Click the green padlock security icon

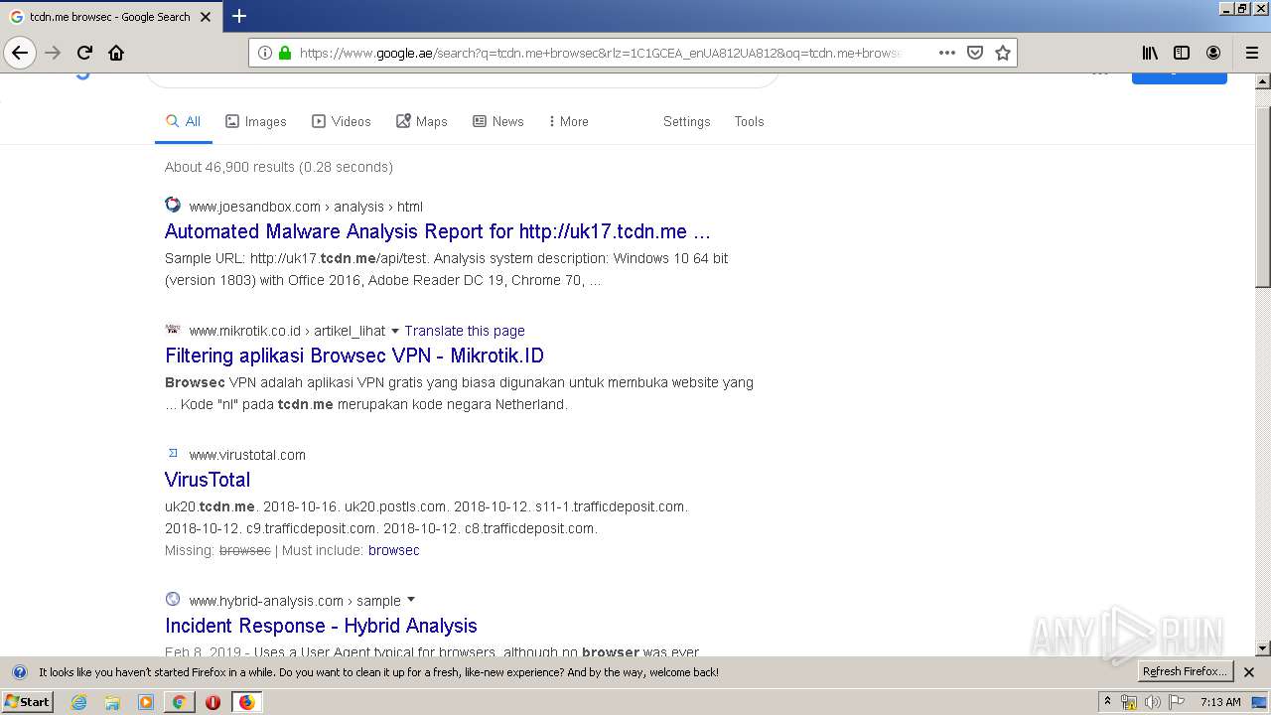click(x=285, y=53)
